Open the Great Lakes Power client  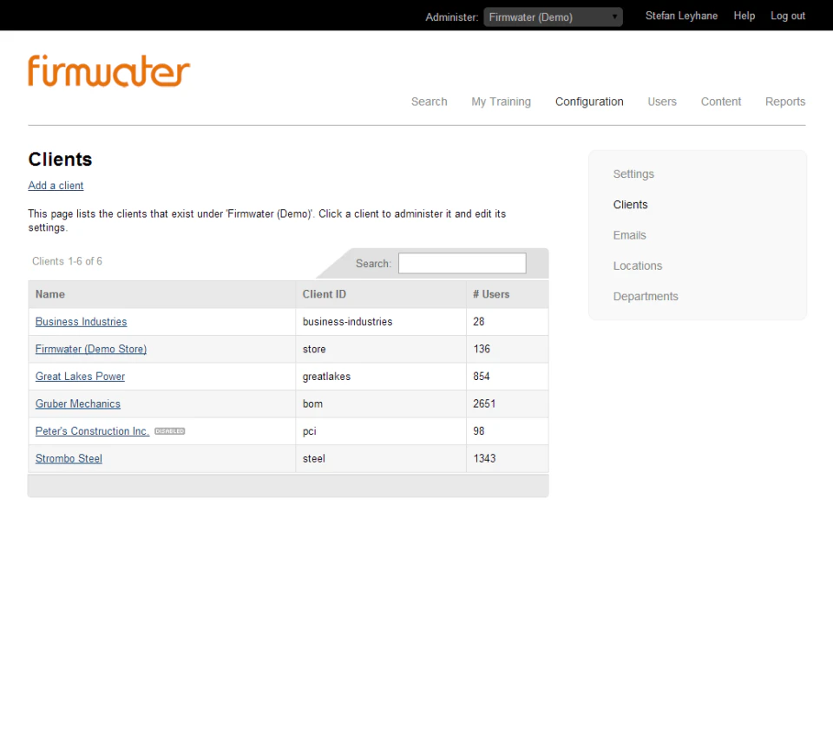click(80, 376)
